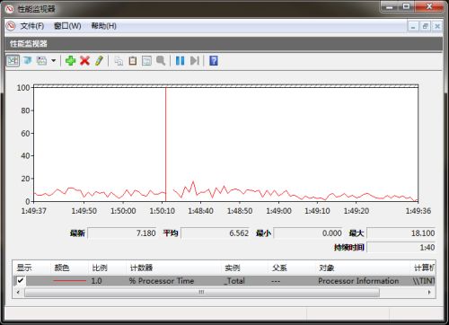
Task: Open the graph type dropdown arrow
Action: tap(54, 61)
